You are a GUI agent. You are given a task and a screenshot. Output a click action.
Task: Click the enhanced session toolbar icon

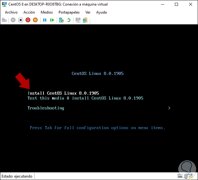pos(78,20)
